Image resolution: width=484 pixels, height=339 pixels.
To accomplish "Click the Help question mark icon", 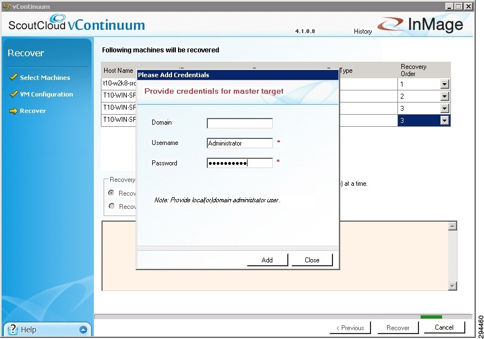I will point(12,330).
